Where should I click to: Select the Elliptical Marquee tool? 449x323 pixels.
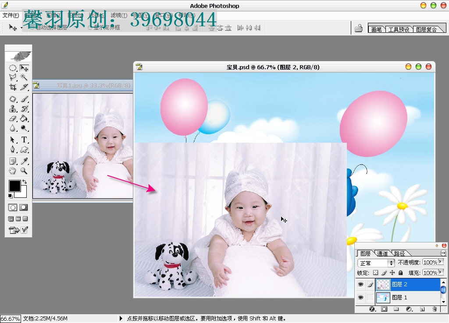(13, 68)
